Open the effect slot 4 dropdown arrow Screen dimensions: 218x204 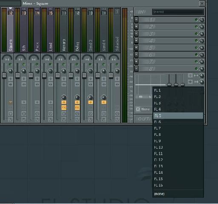pos(136,40)
